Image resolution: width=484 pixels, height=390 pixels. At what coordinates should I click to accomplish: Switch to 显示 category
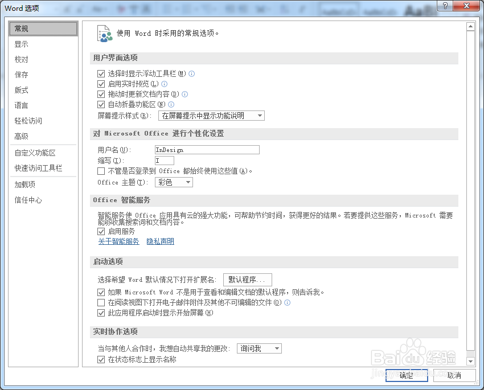click(x=43, y=44)
